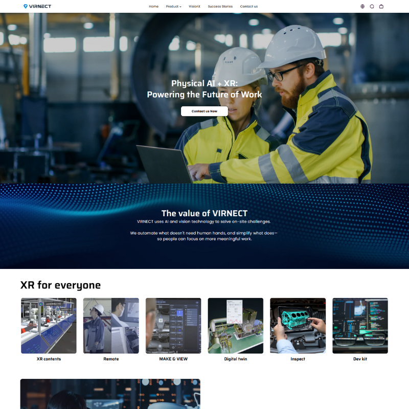The width and height of the screenshot is (409, 409).
Task: Click the Dev kit text label
Action: [360, 359]
